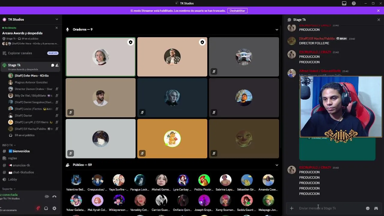Click muted mic icon on Yoda tile
The width and height of the screenshot is (384, 216).
(x=214, y=71)
